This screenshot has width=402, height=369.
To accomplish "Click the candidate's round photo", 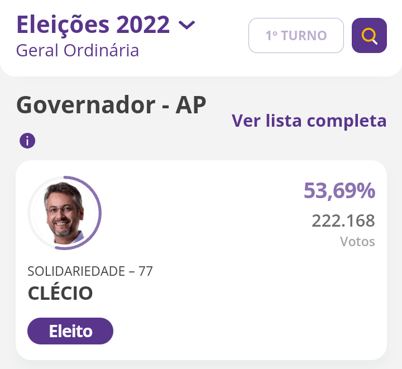I will (63, 213).
